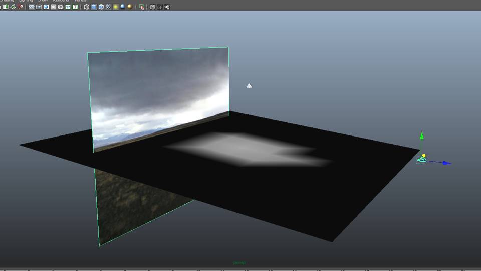The image size is (481, 271).
Task: Enable use all lights icon
Action: click(116, 7)
